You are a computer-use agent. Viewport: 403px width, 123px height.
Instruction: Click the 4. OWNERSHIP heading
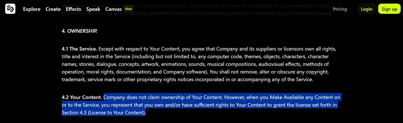pyautogui.click(x=79, y=31)
